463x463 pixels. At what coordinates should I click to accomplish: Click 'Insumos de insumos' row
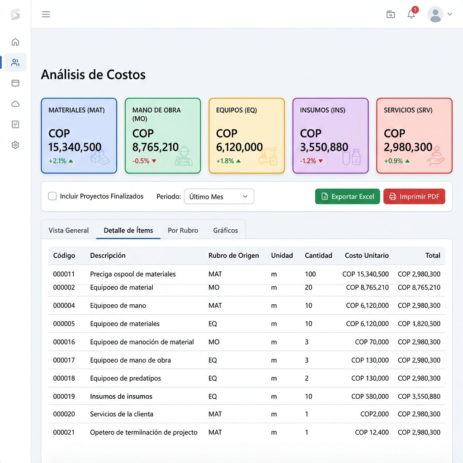[x=246, y=396]
